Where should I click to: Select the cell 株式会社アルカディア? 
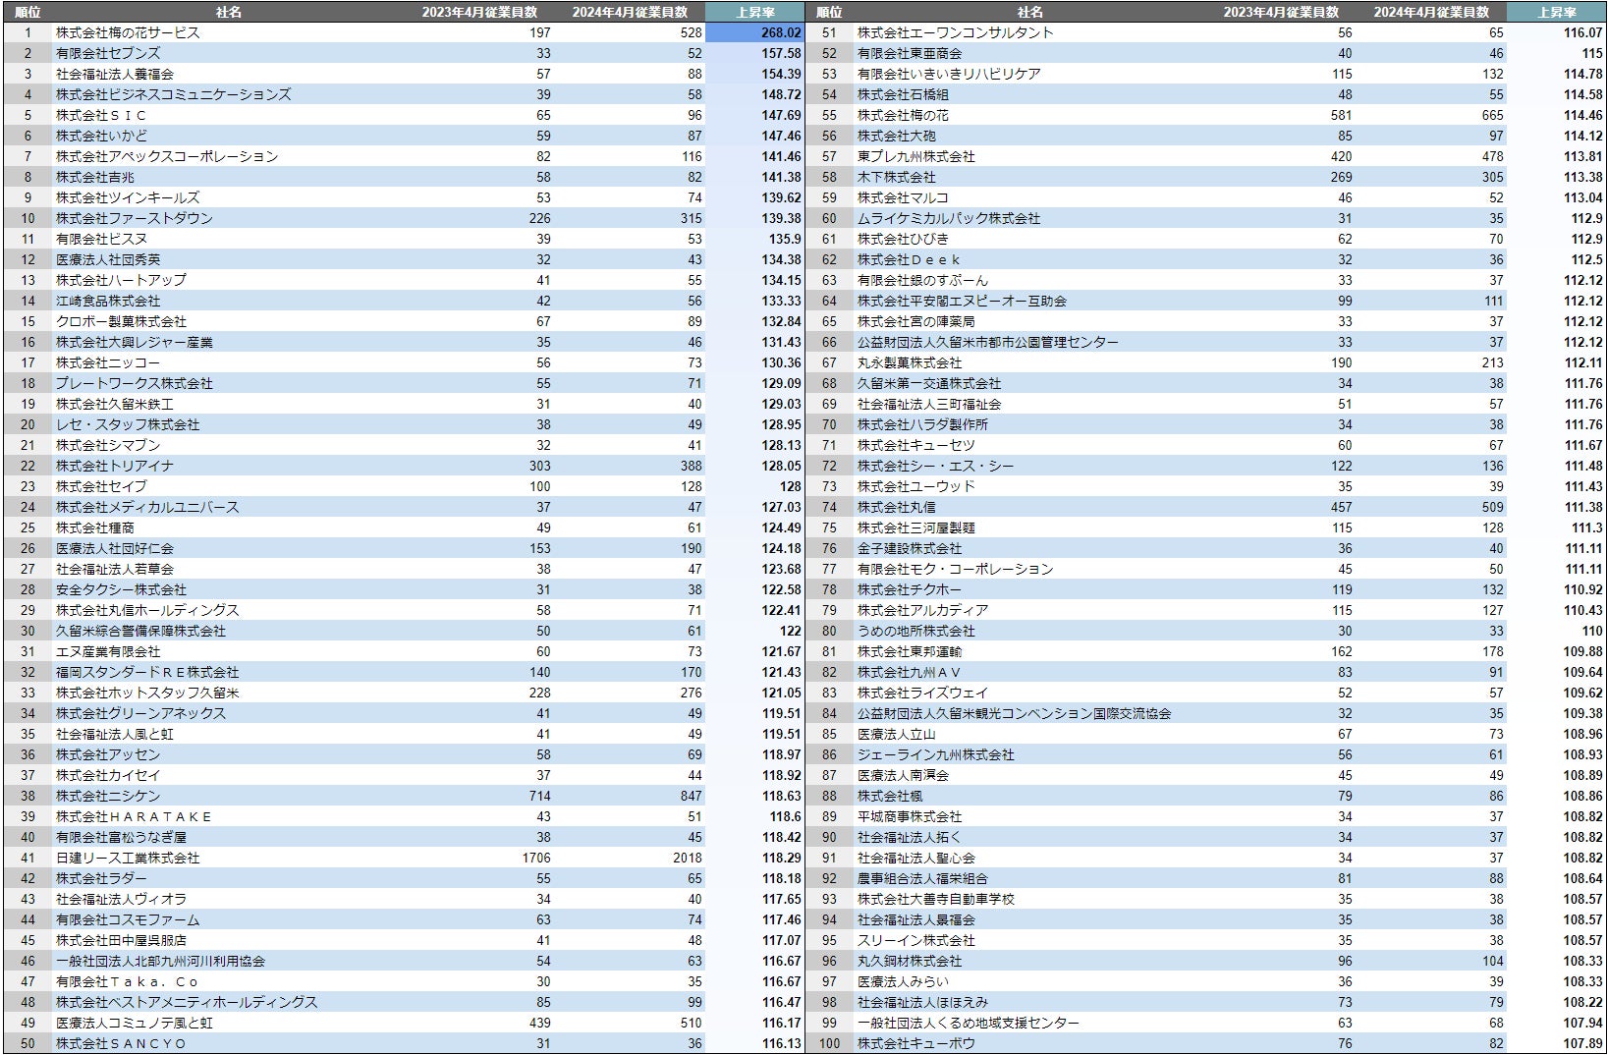click(923, 610)
